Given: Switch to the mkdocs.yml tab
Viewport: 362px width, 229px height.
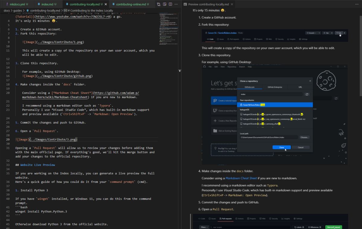Looking at the screenshot, I should click(17, 5).
